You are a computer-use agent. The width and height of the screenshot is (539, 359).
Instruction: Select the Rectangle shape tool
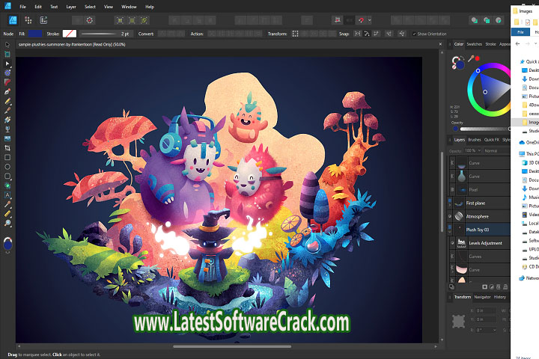7,157
